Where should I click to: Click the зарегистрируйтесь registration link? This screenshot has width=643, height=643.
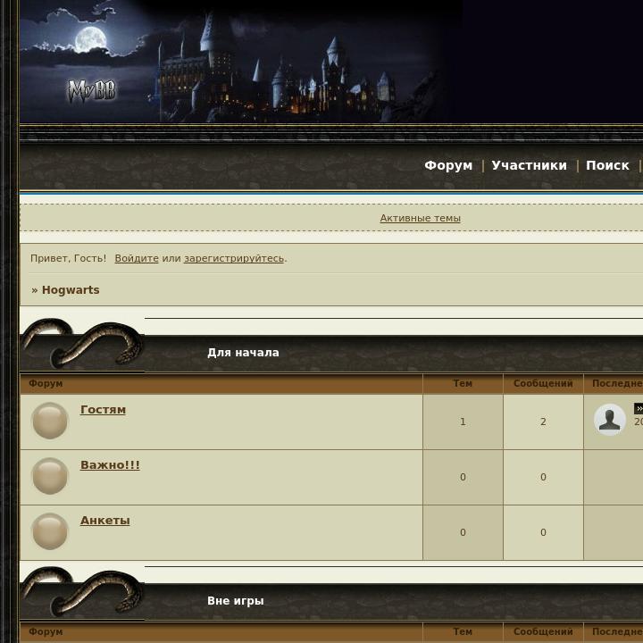coord(234,258)
